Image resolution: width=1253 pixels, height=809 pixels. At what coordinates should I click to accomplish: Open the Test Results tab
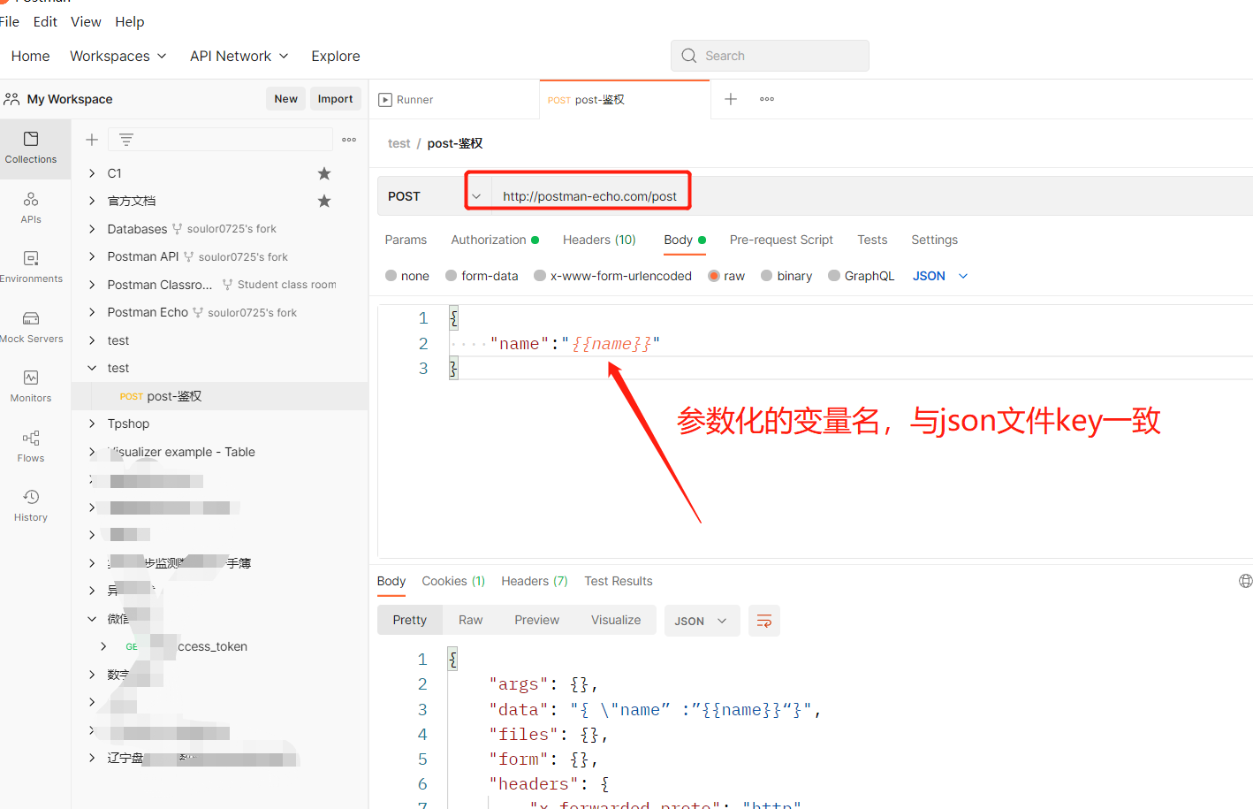pos(619,581)
